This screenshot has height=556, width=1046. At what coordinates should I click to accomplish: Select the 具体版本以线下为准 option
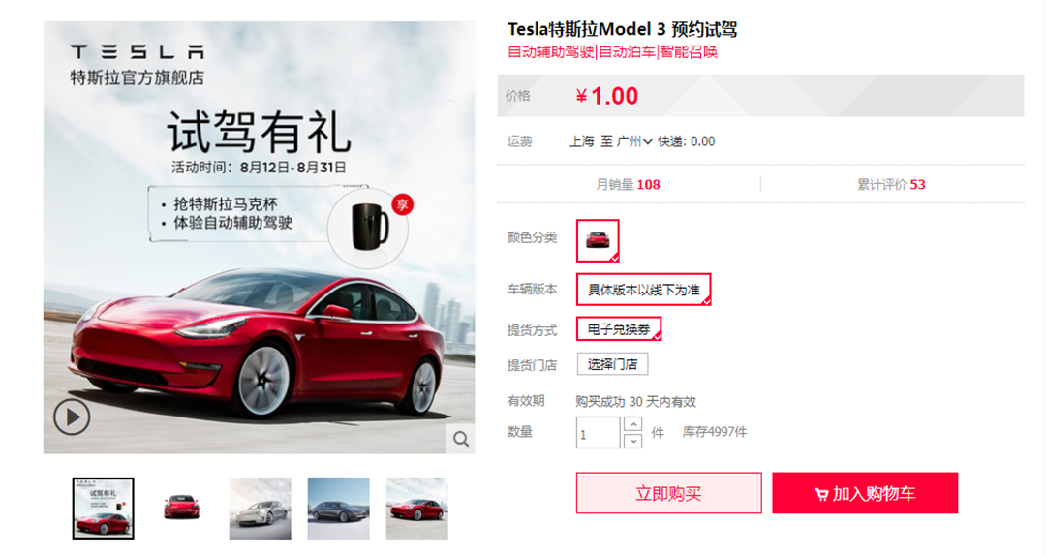[644, 290]
